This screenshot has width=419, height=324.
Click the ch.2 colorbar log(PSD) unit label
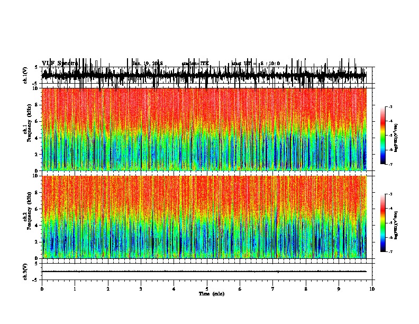click(396, 225)
